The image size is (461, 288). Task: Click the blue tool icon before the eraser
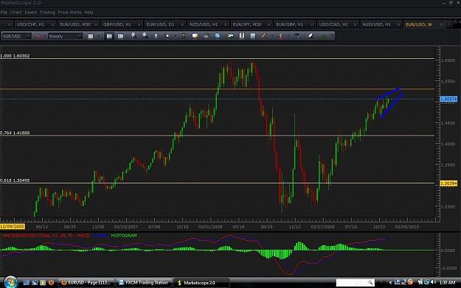tap(297, 36)
